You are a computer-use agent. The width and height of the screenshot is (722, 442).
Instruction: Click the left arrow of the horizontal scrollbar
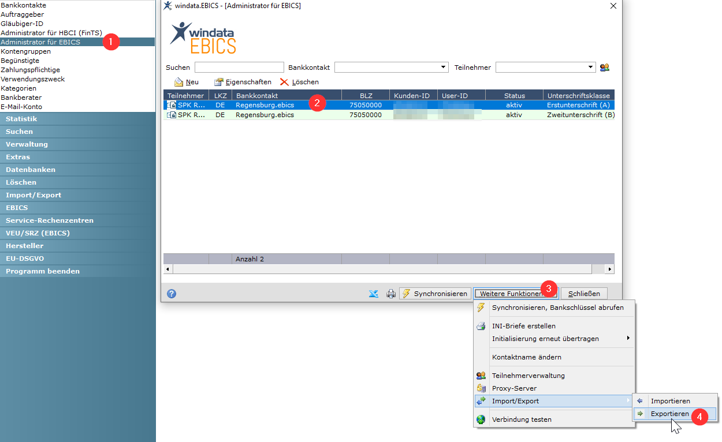click(x=168, y=269)
